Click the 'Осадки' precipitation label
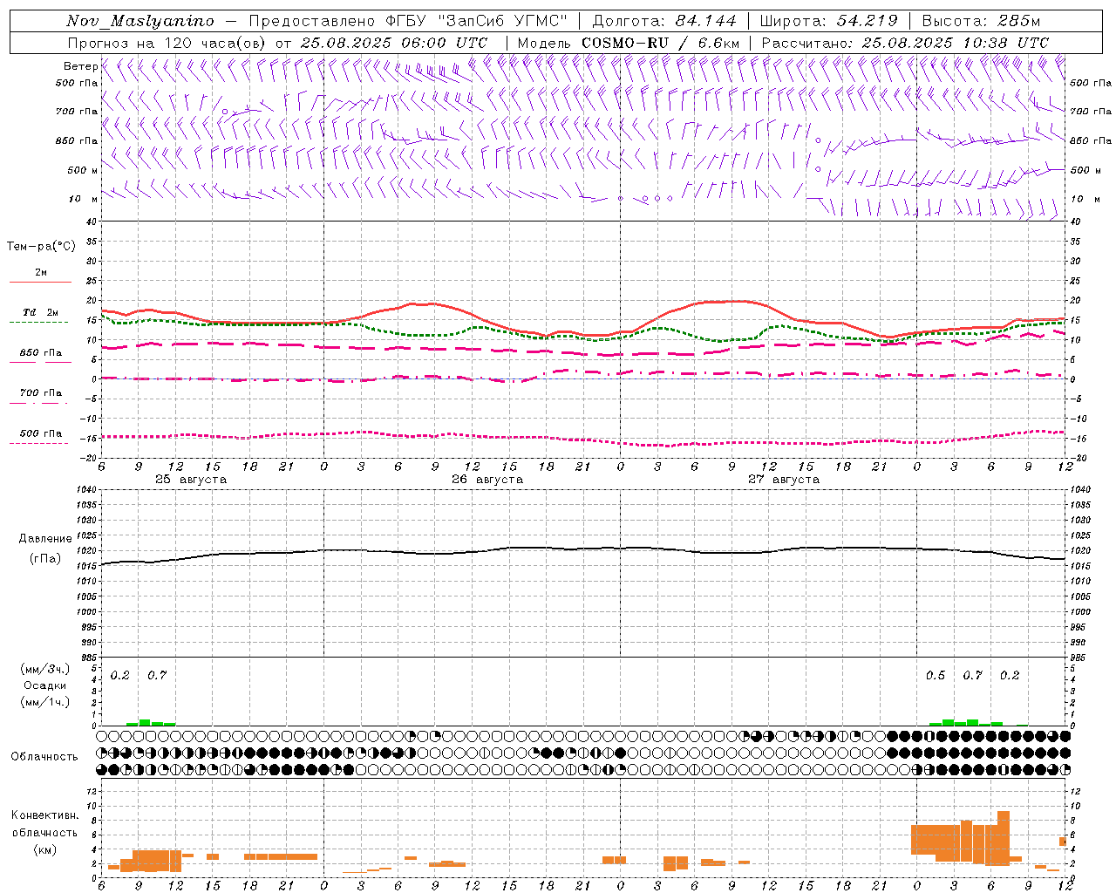 [x=45, y=685]
